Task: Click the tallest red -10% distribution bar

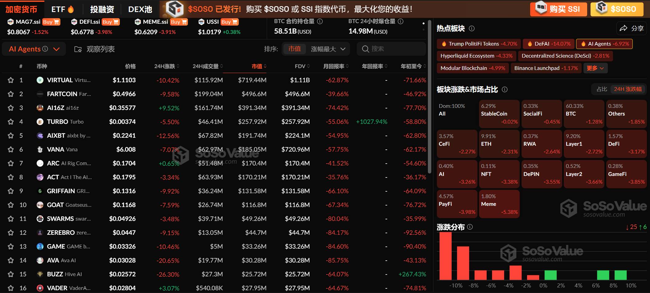Action: (x=445, y=256)
